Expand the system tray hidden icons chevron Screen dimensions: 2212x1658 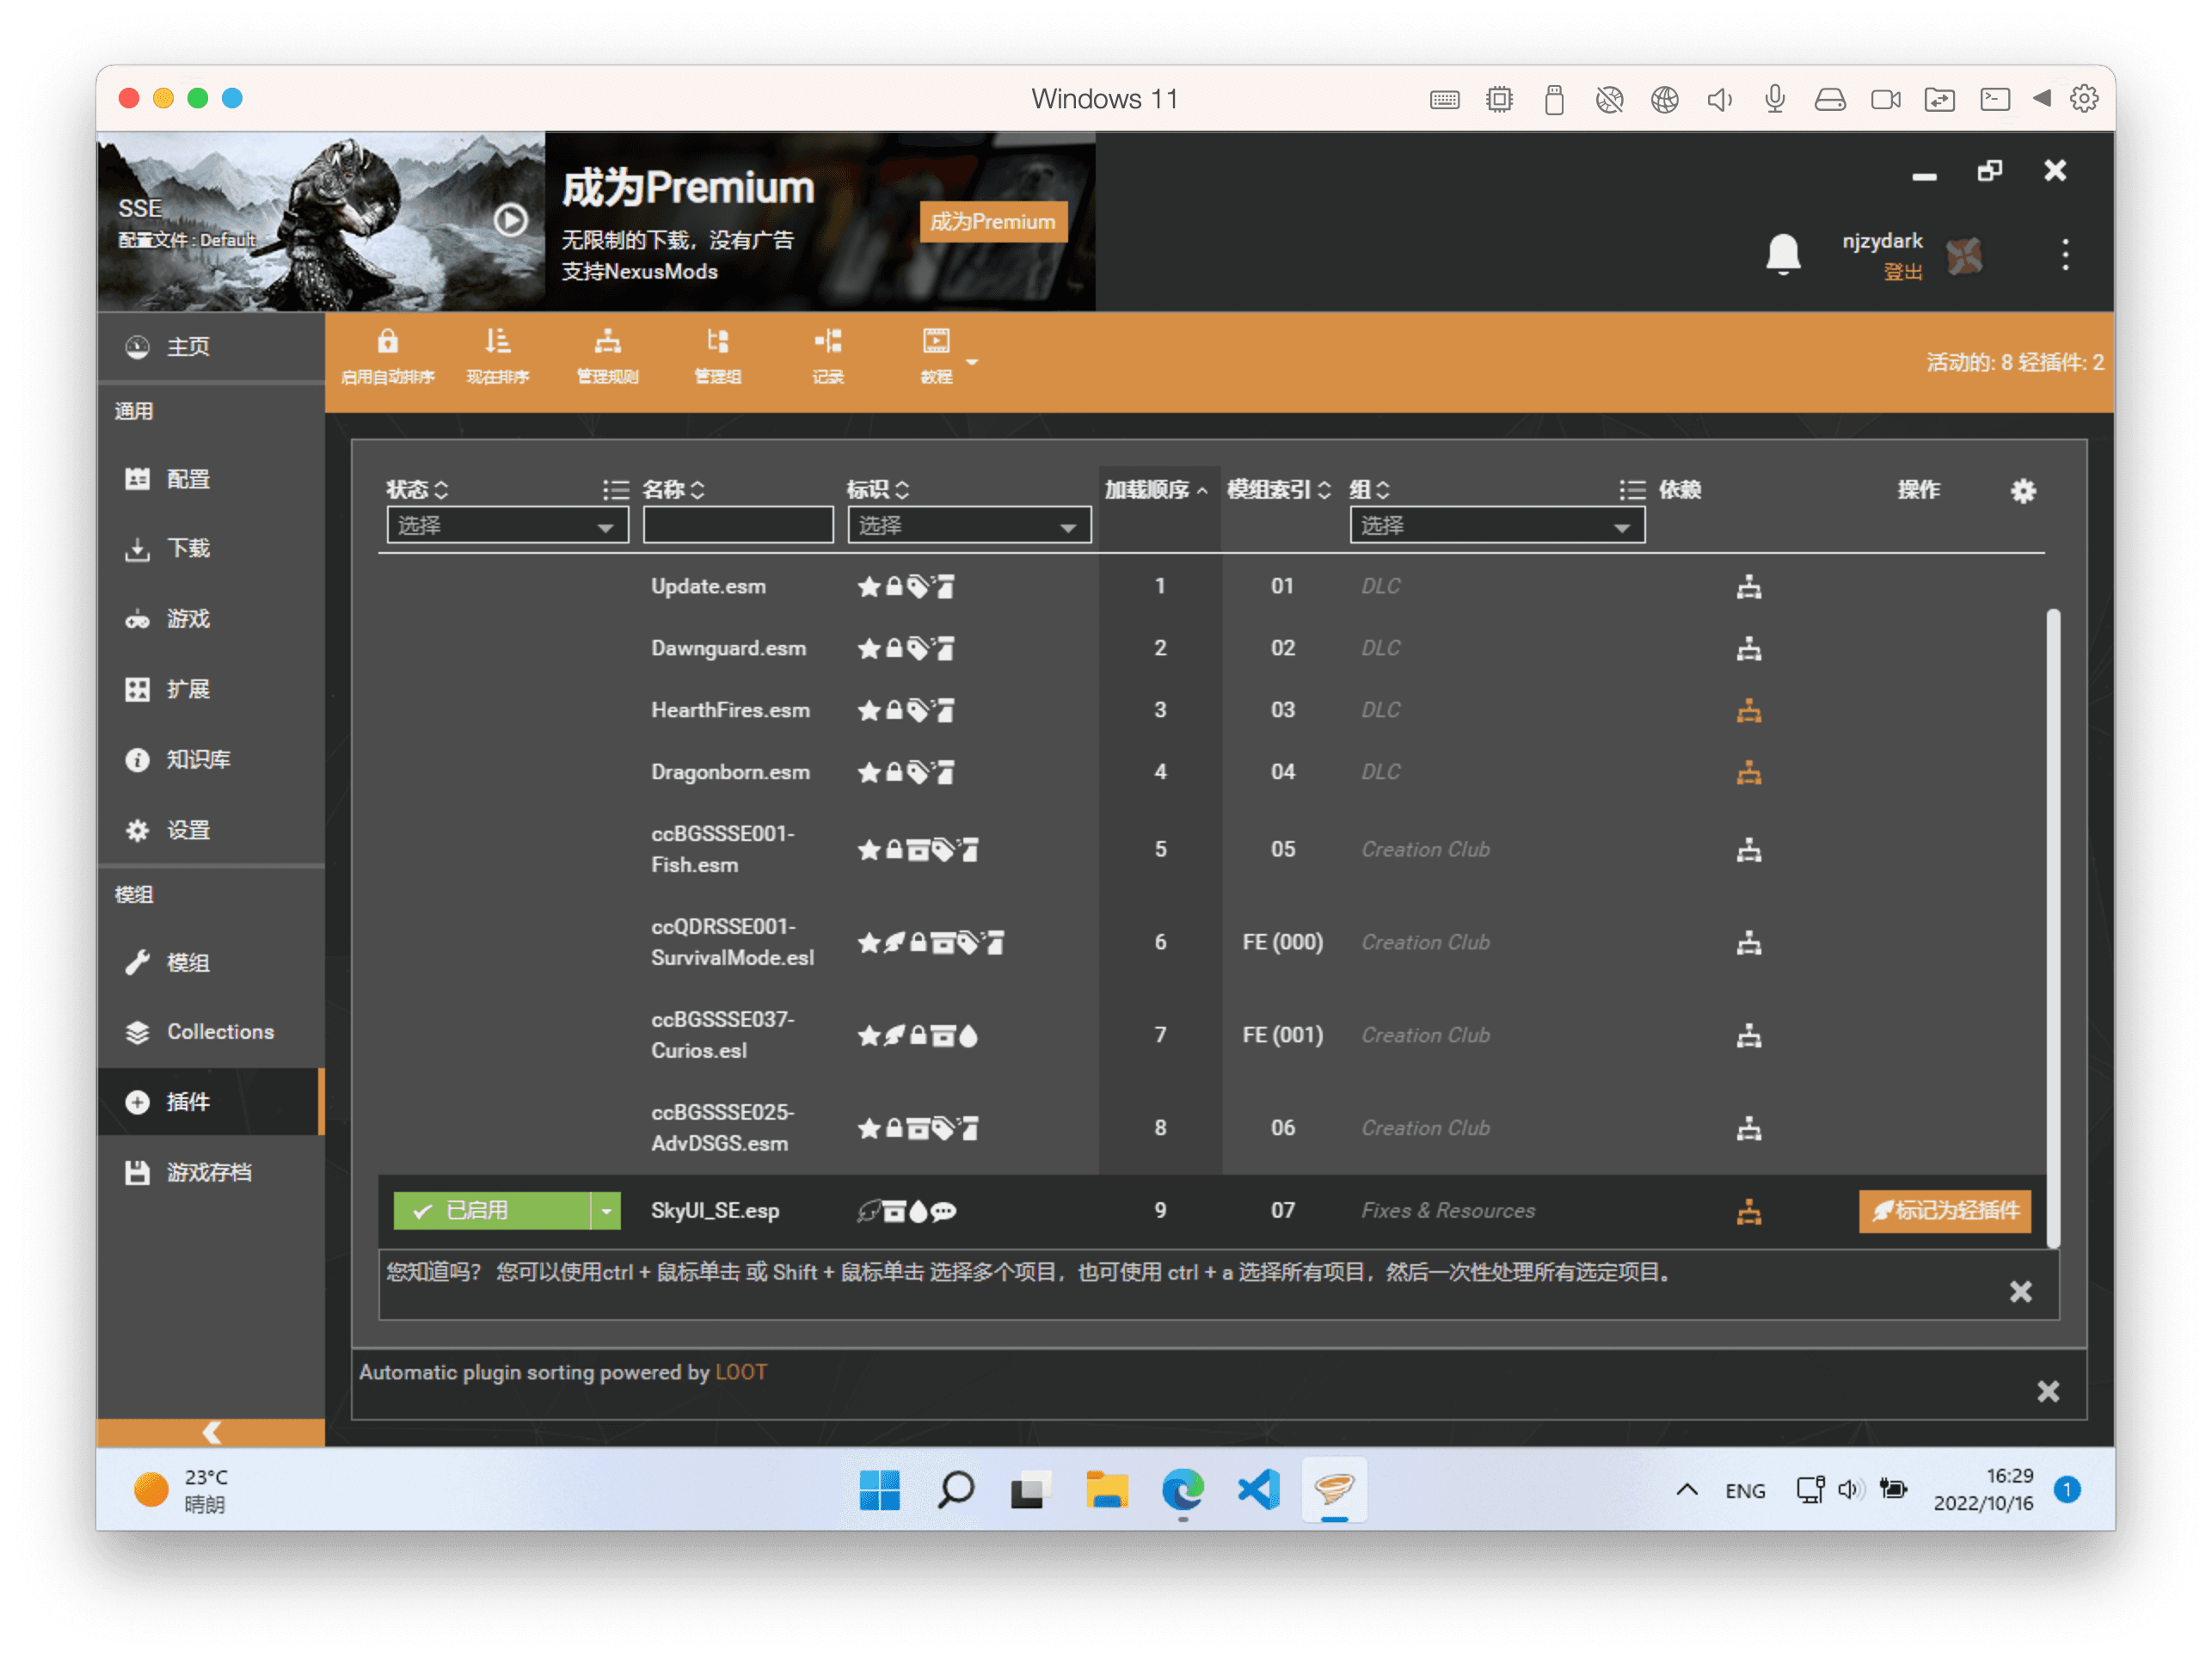point(1686,1490)
